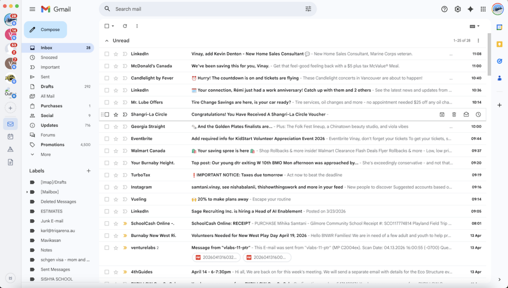Image resolution: width=508 pixels, height=288 pixels.
Task: Refresh the inbox message list
Action: (125, 26)
